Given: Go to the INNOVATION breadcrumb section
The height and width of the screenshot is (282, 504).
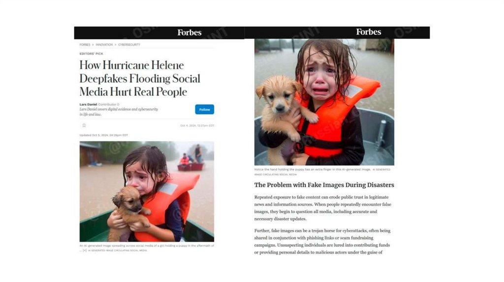Looking at the screenshot, I should coord(104,45).
